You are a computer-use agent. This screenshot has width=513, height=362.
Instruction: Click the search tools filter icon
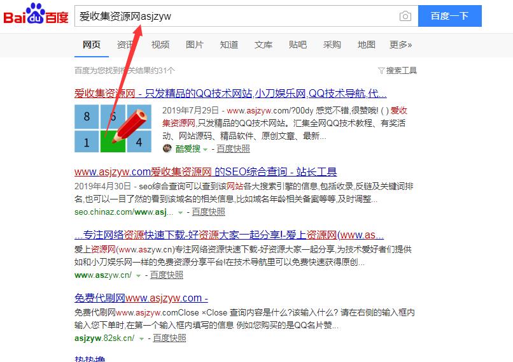381,71
